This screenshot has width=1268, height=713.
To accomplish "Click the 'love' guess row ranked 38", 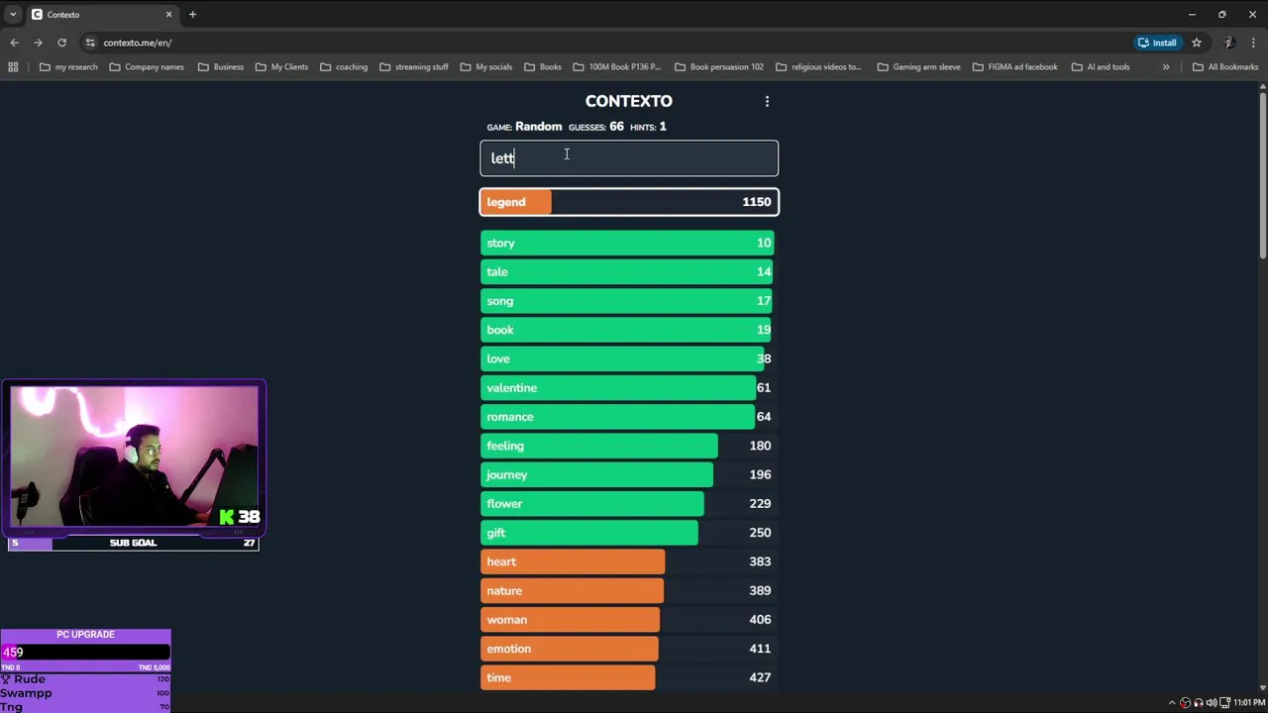I will (x=627, y=358).
